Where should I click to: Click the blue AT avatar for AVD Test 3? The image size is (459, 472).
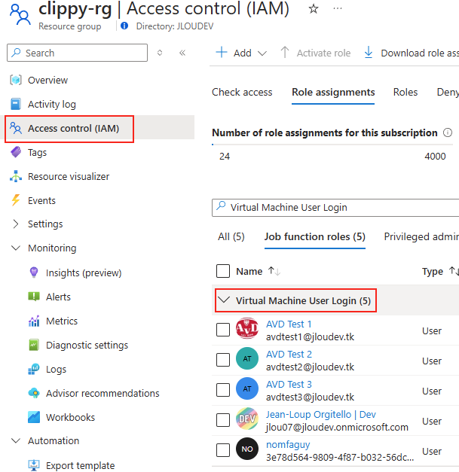[x=247, y=388]
